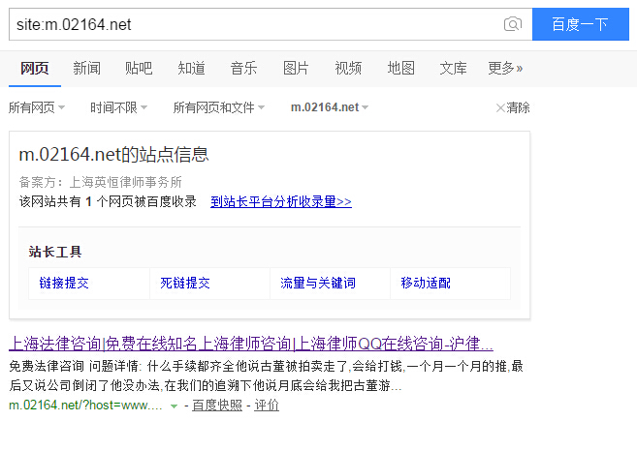The width and height of the screenshot is (637, 451).
Task: Open the 文库 tab
Action: (x=453, y=68)
